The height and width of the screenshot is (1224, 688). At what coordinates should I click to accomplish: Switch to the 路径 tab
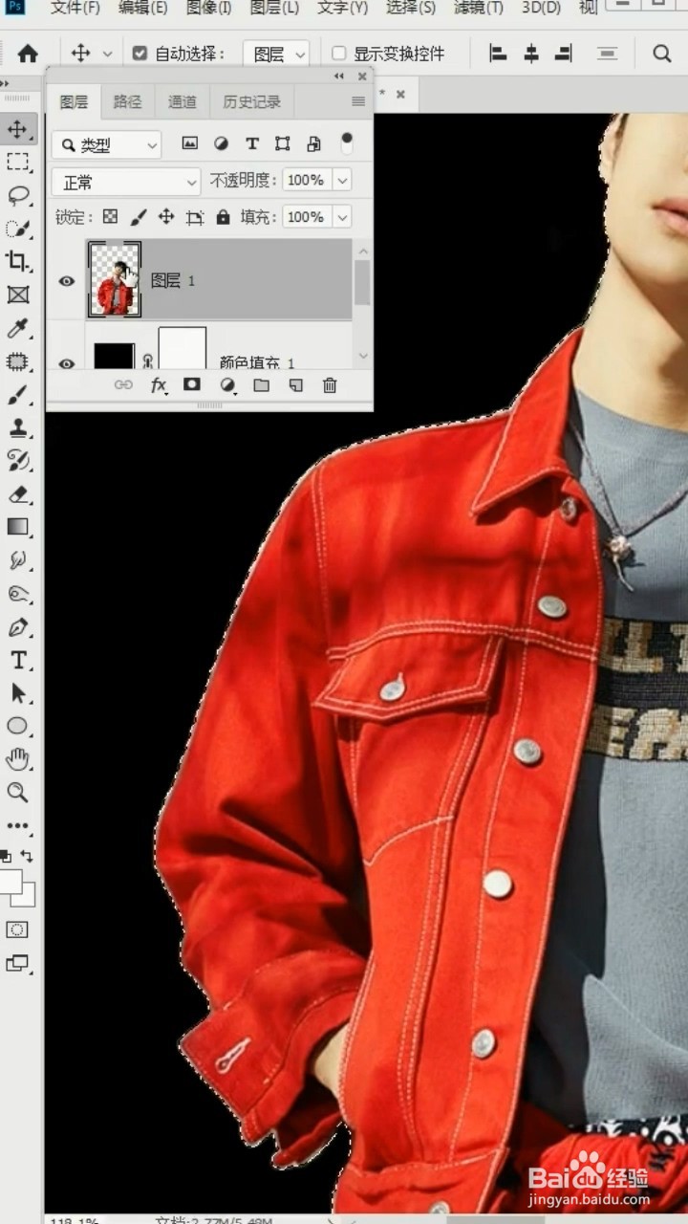(x=127, y=101)
